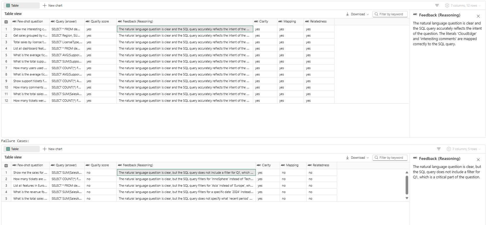The height and width of the screenshot is (225, 486).
Task: Select Few-shot question header in Failure Cases
Action: (x=30, y=165)
